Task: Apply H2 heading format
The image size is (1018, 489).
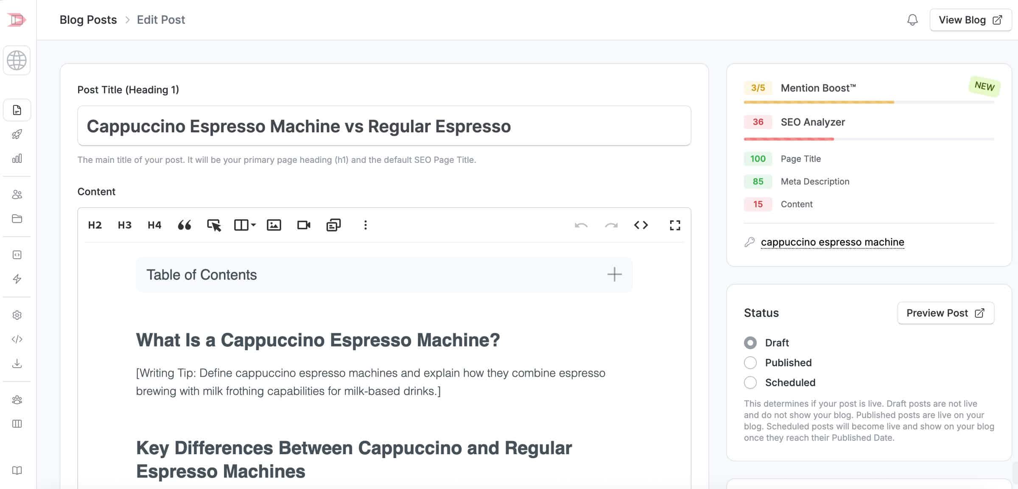Action: click(x=95, y=225)
